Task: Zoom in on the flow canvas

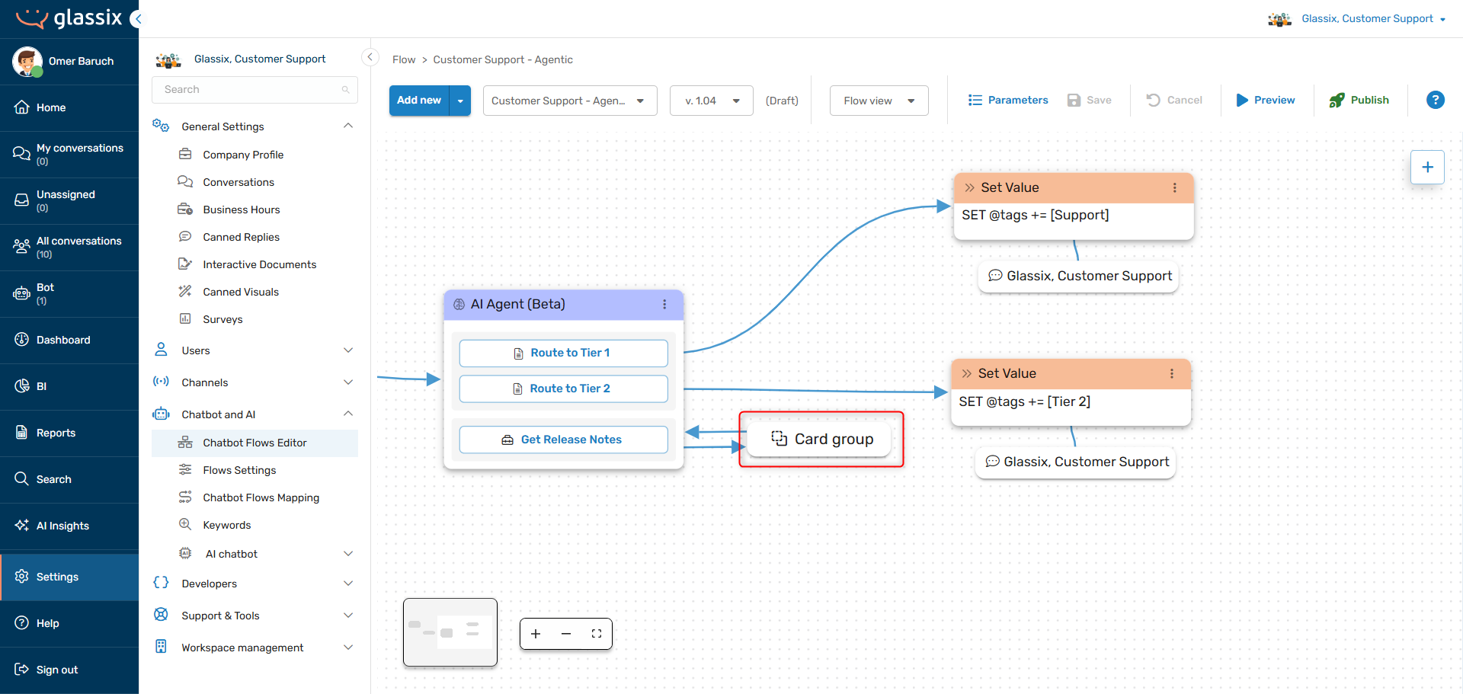Action: click(536, 634)
